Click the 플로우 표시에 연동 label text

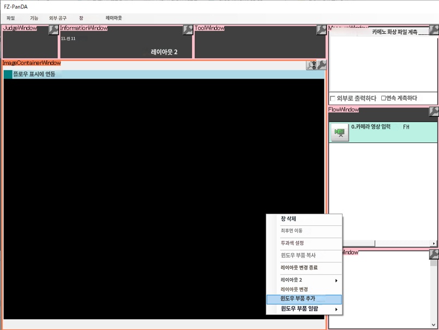[x=34, y=74]
